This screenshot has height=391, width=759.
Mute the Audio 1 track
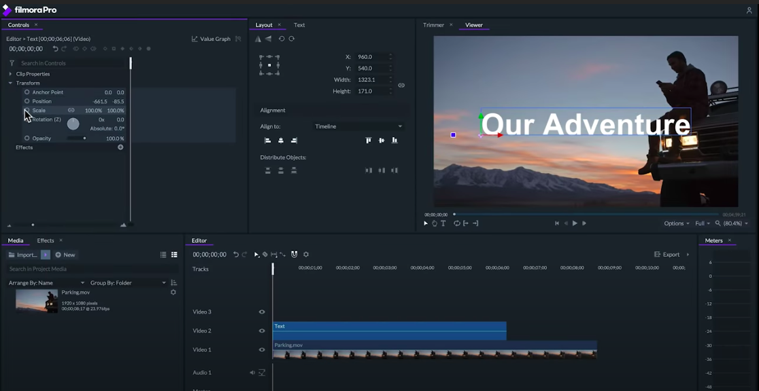tap(252, 373)
